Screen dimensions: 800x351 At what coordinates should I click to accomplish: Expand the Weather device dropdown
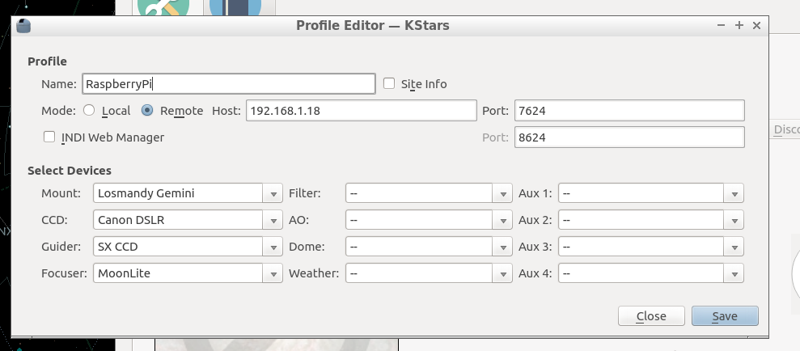coord(429,273)
